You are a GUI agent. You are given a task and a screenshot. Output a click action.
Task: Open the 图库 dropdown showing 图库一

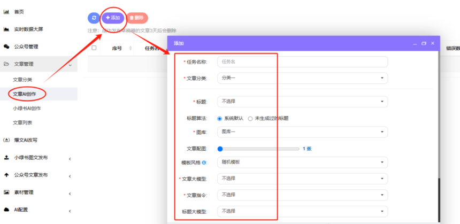tap(302, 132)
